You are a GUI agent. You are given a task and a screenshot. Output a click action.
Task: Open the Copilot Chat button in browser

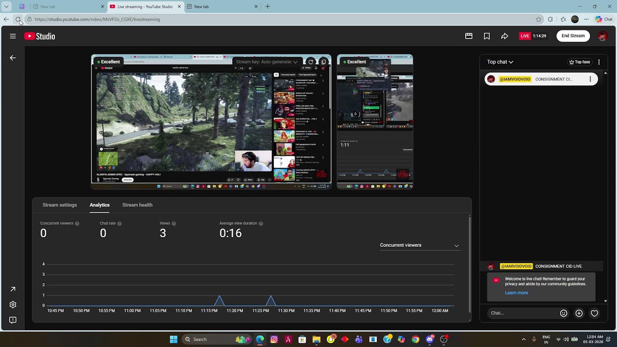pos(604,19)
